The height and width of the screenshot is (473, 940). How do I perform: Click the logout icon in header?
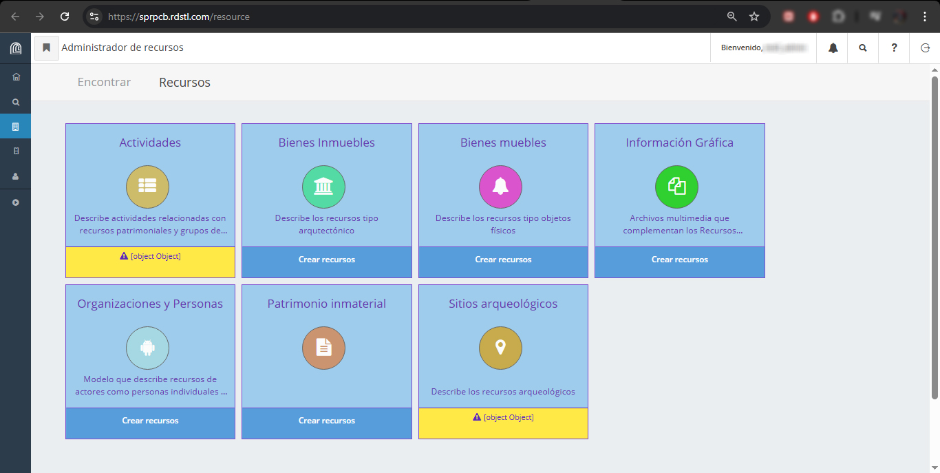pos(925,48)
